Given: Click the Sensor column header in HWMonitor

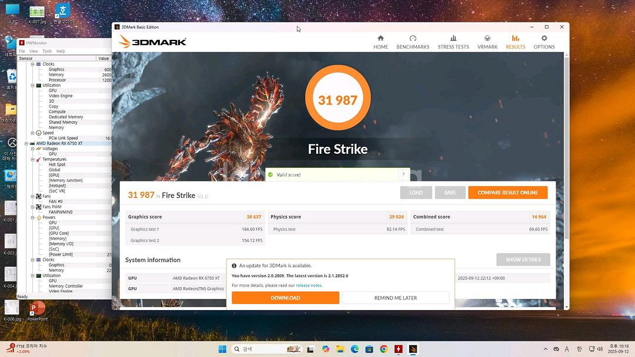Looking at the screenshot, I should (x=56, y=58).
